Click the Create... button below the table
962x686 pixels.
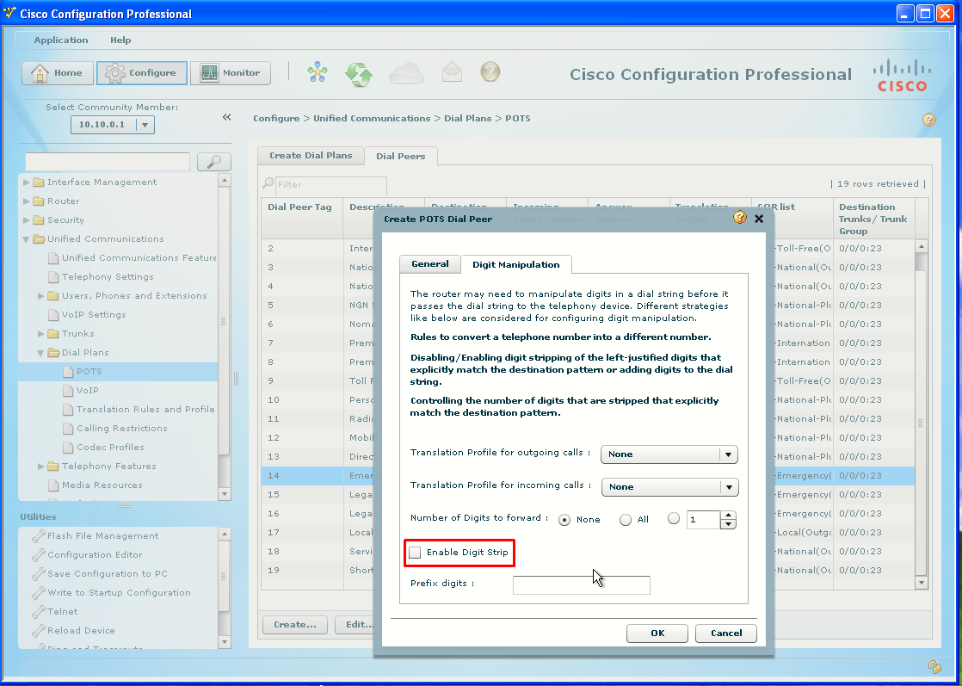click(295, 625)
